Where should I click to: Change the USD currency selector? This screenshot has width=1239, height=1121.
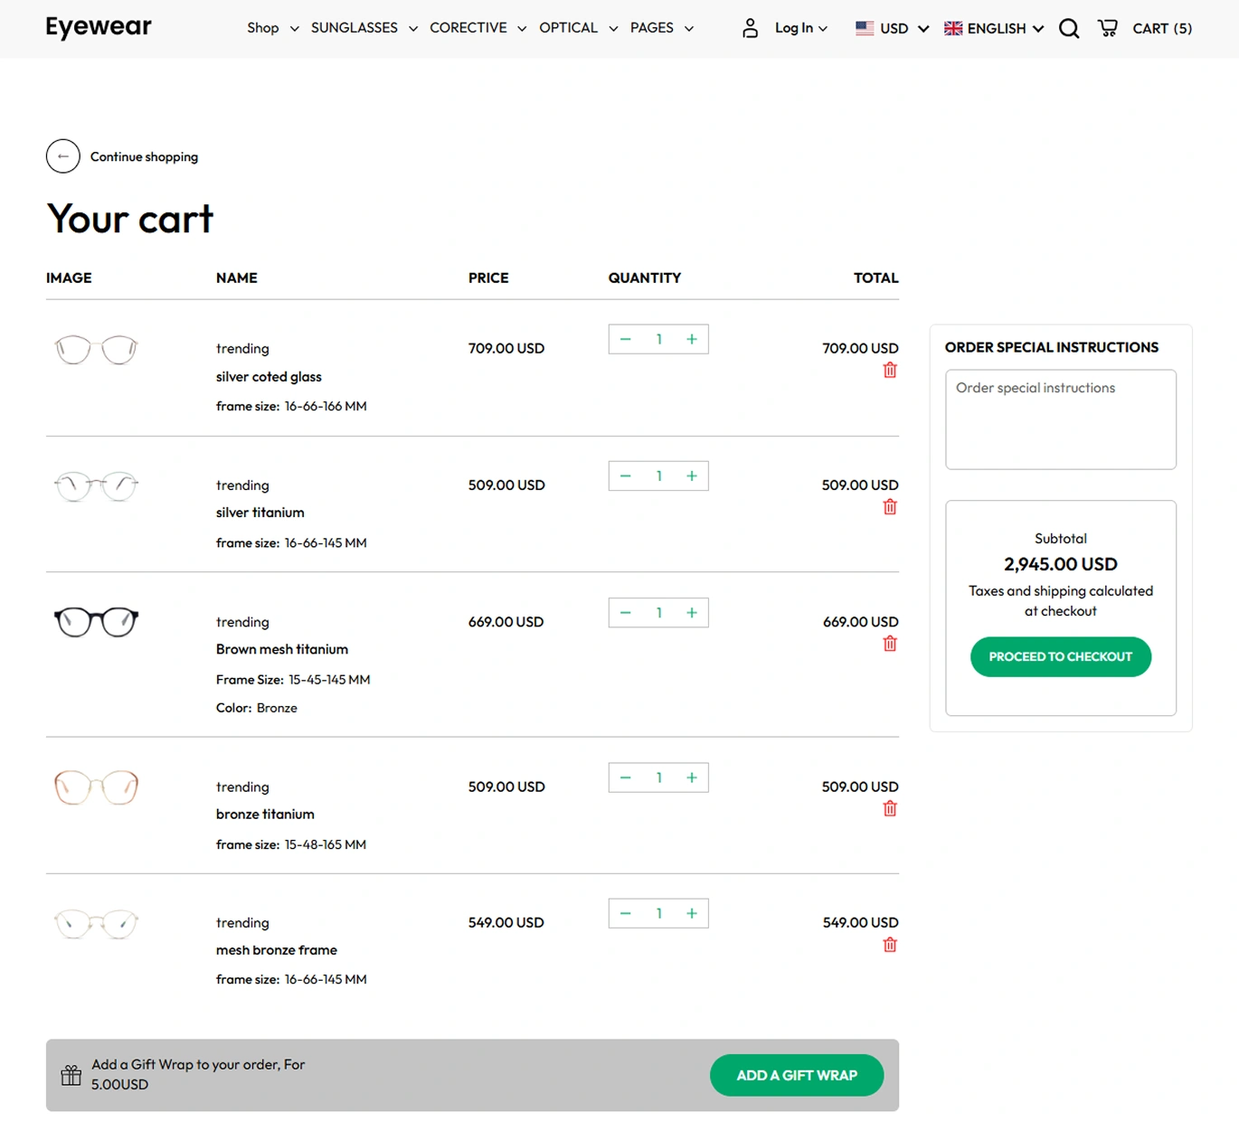point(893,28)
